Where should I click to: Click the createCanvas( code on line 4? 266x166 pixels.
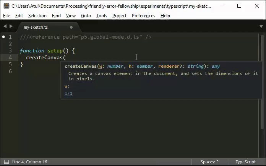pos(46,57)
